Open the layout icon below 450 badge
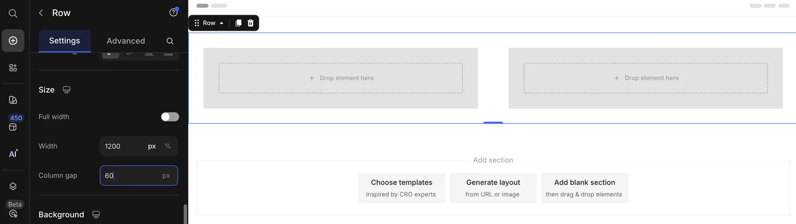 [x=13, y=127]
